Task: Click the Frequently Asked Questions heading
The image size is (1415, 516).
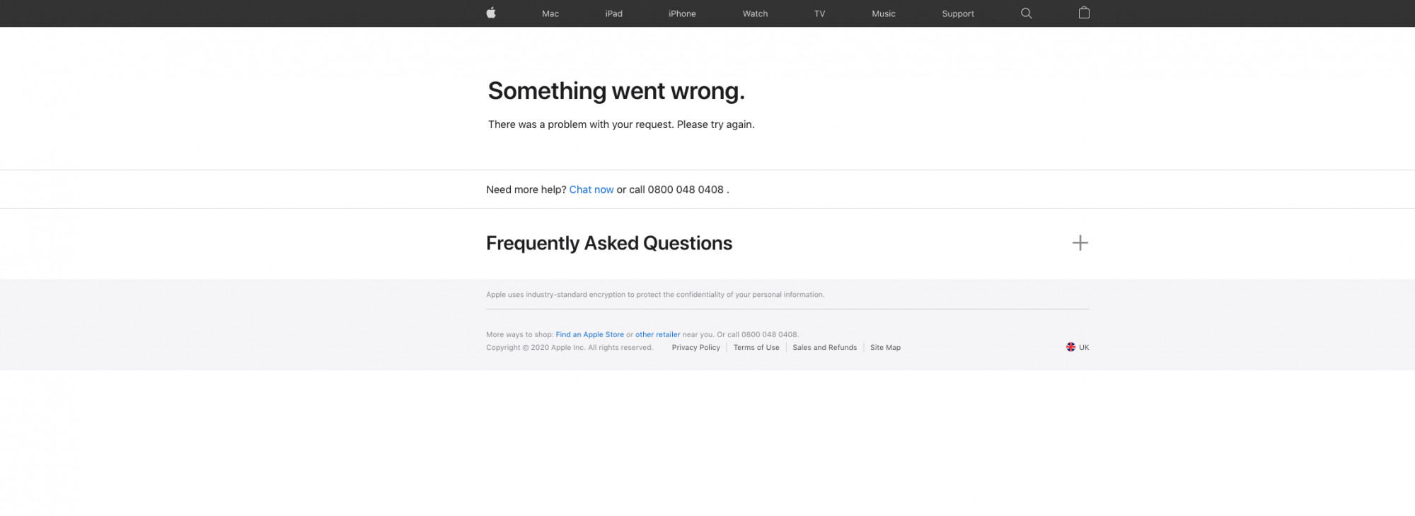Action: [609, 243]
